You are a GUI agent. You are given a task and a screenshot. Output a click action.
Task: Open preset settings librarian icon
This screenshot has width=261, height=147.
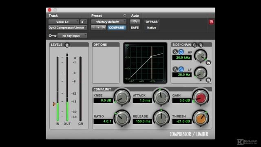tap(104, 28)
